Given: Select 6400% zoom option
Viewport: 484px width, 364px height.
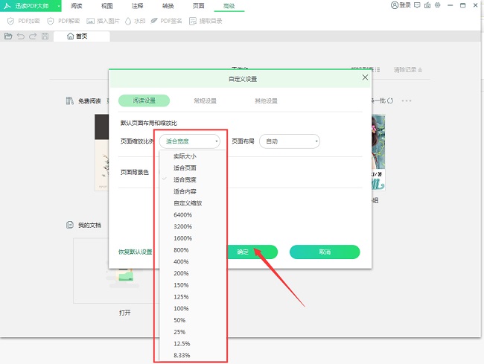Looking at the screenshot, I should click(193, 215).
